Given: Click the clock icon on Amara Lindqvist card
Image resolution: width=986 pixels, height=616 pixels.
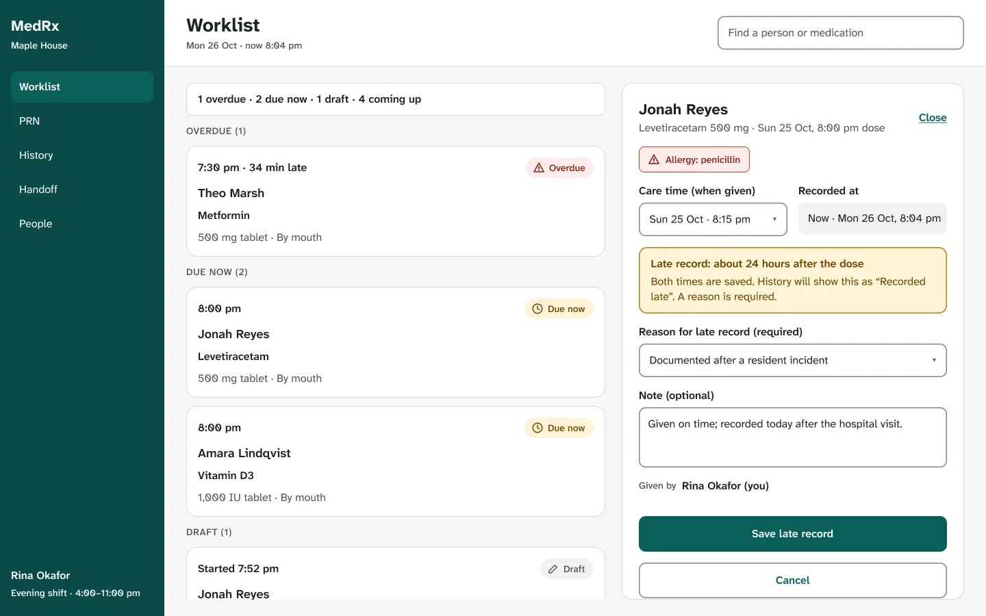Looking at the screenshot, I should (x=538, y=428).
